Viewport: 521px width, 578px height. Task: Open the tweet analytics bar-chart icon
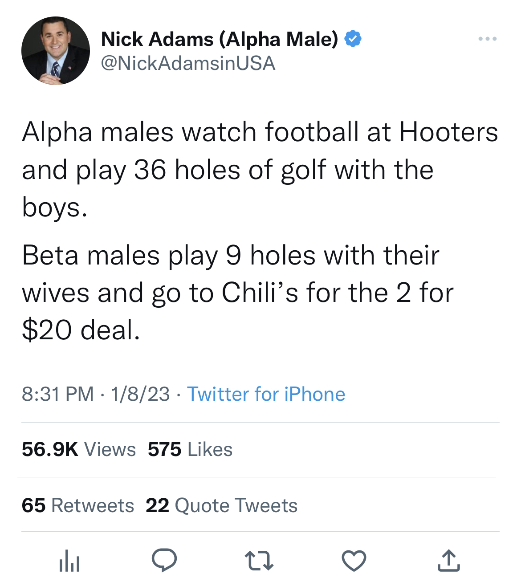69,561
